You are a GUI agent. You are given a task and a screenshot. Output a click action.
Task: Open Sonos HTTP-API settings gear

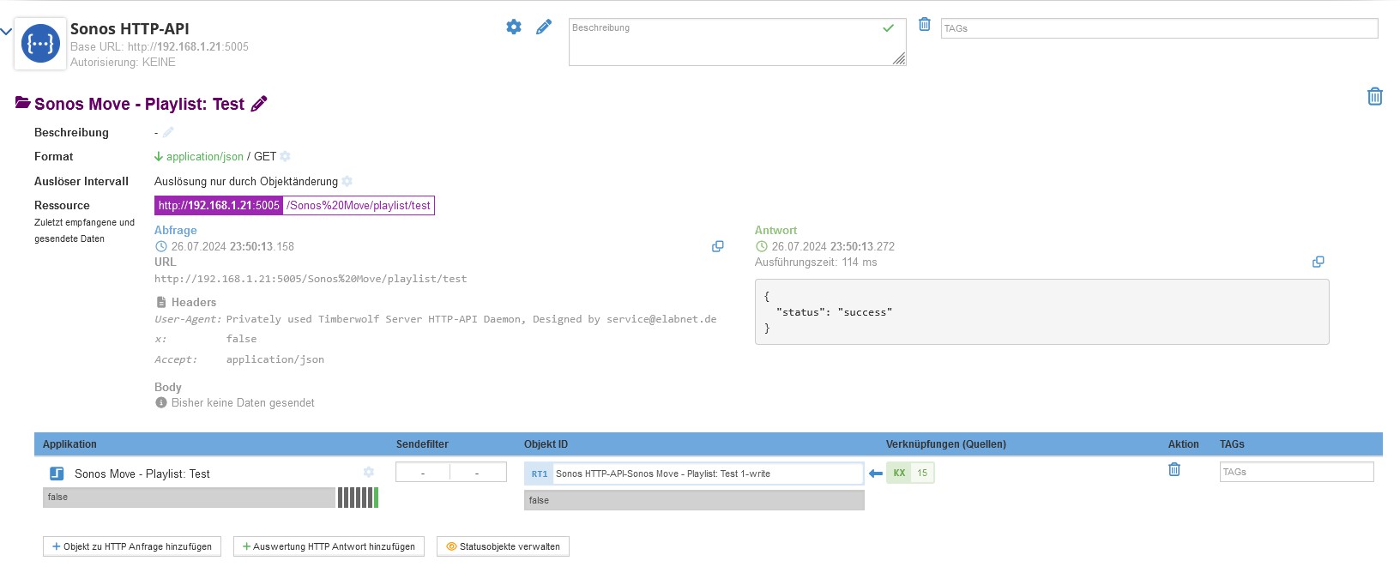coord(514,27)
